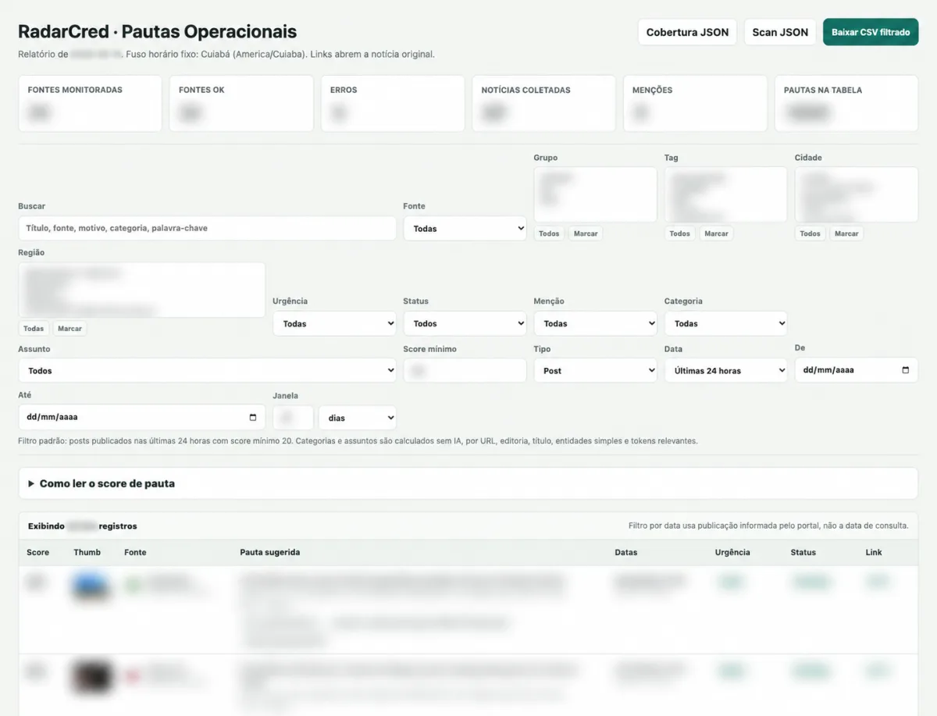Screen dimensions: 937x716
Task: Open the first row's thumbnail image
Action: [91, 587]
